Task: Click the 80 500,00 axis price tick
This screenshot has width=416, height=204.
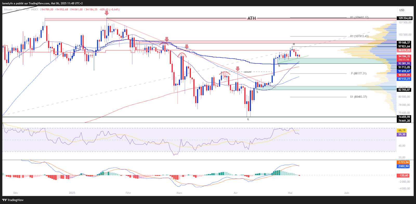Action: tap(404, 97)
